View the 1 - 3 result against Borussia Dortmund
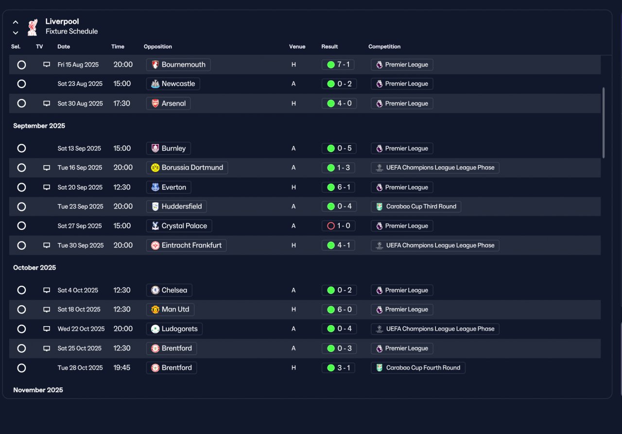This screenshot has height=434, width=622. coord(338,168)
